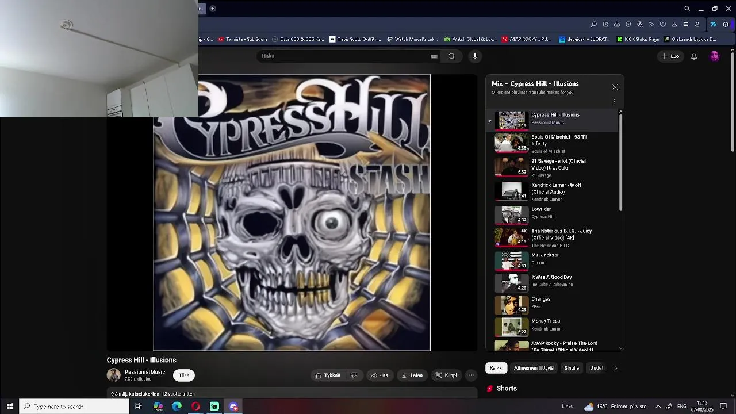This screenshot has width=736, height=414.
Task: Open KICK Status Page bookmark
Action: 638,39
